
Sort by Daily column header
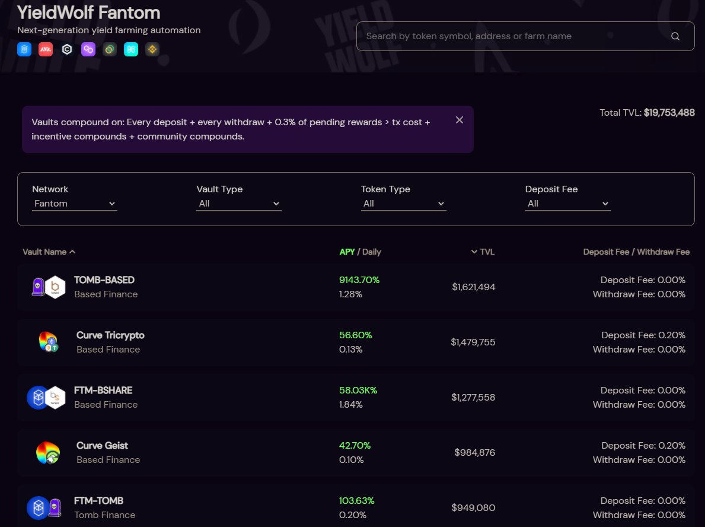point(372,252)
